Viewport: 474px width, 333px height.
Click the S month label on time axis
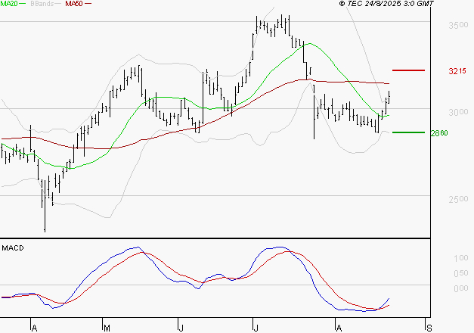click(x=429, y=328)
